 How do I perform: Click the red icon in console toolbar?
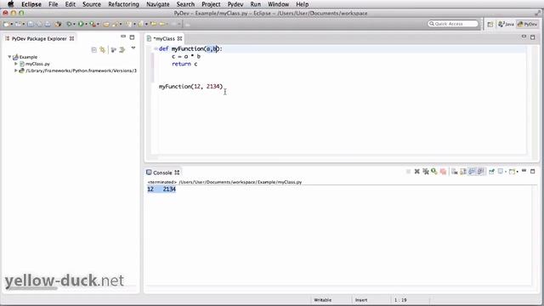click(x=443, y=172)
